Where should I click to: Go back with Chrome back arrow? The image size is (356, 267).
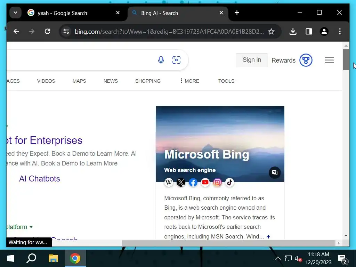pyautogui.click(x=16, y=31)
